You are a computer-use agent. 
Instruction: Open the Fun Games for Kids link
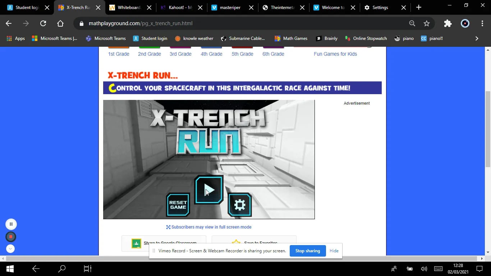335,54
